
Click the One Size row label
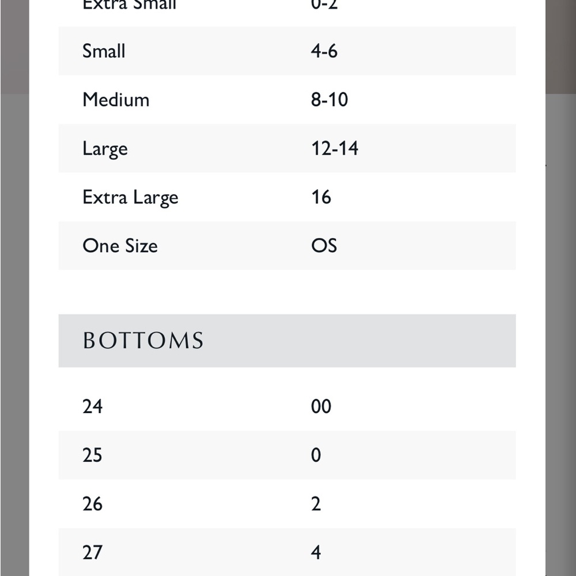coord(120,246)
